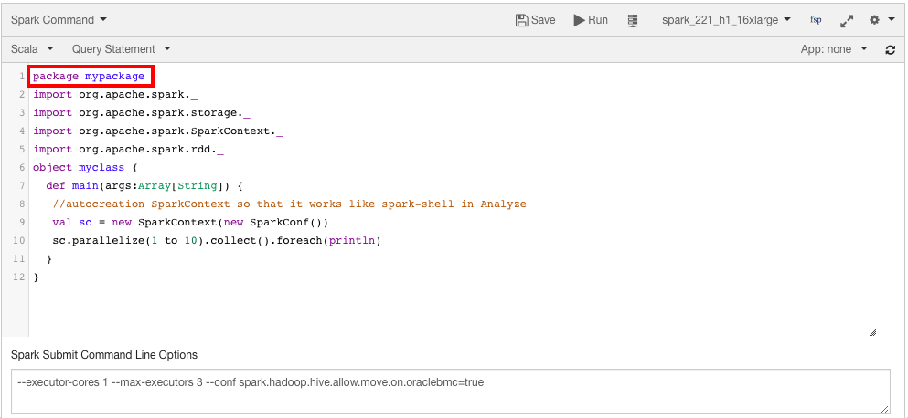Click the Save button
The height and width of the screenshot is (418, 908).
coord(535,20)
